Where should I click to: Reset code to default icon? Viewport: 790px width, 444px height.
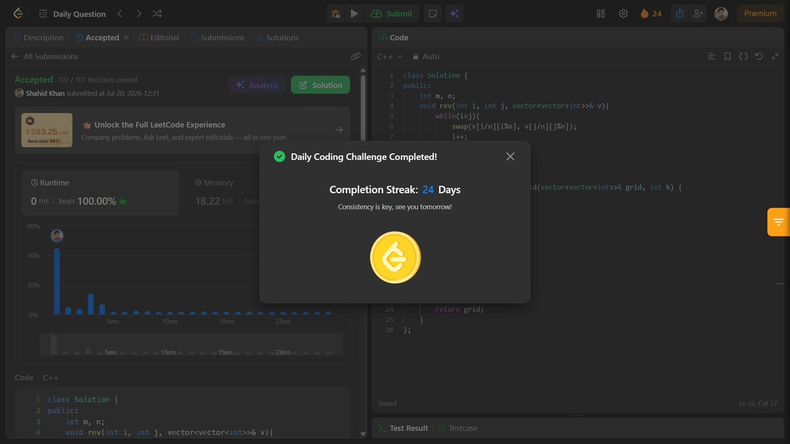759,57
